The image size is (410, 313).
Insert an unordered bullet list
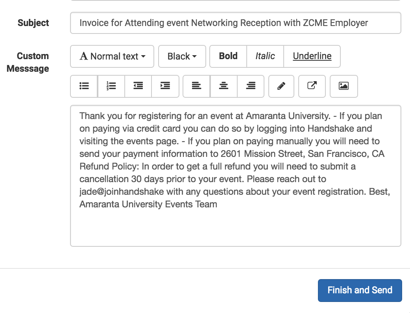[84, 86]
